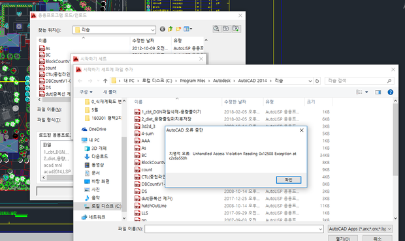The height and width of the screenshot is (241, 405).
Task: Click the 파일 이름 input field at bottom
Action: (x=234, y=229)
